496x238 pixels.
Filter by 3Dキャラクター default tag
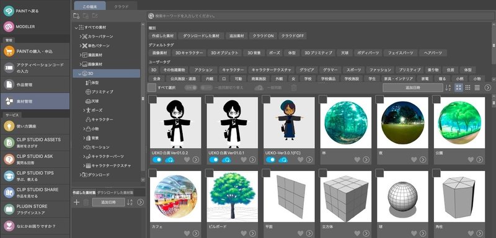click(x=189, y=53)
